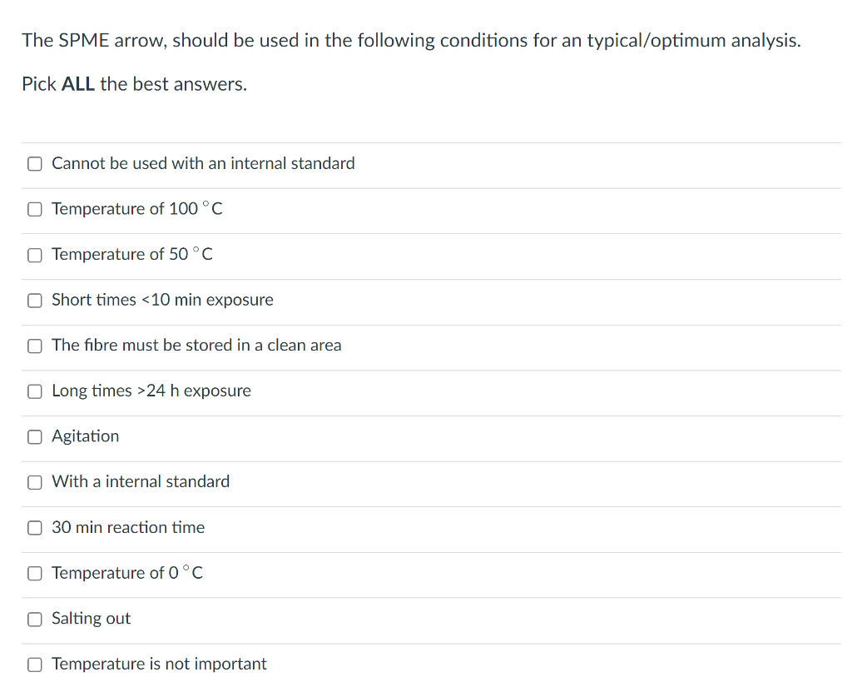Image resolution: width=852 pixels, height=697 pixels.
Task: Click the 'Temperature is not important' label text
Action: pos(159,664)
